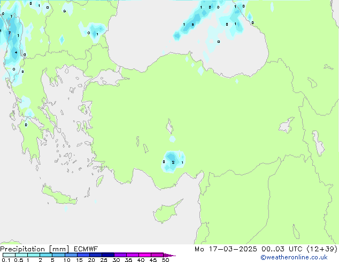This screenshot has height=262, width=339.
Task: Click the 40–45 mm magenta legend swatch
Action: click(145, 255)
